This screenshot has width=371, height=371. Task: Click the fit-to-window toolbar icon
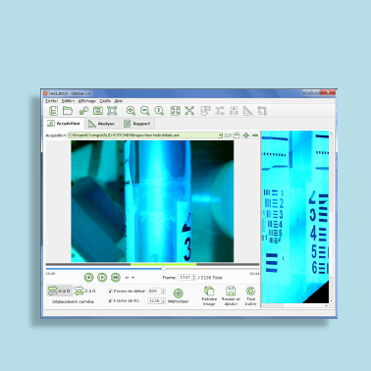(x=176, y=111)
